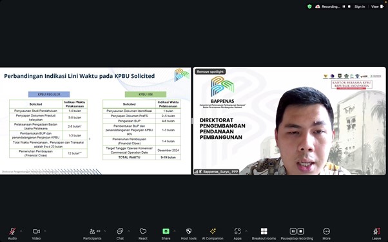The width and height of the screenshot is (388, 242).
Task: Launch AI Companion sparkle icon
Action: point(213,231)
